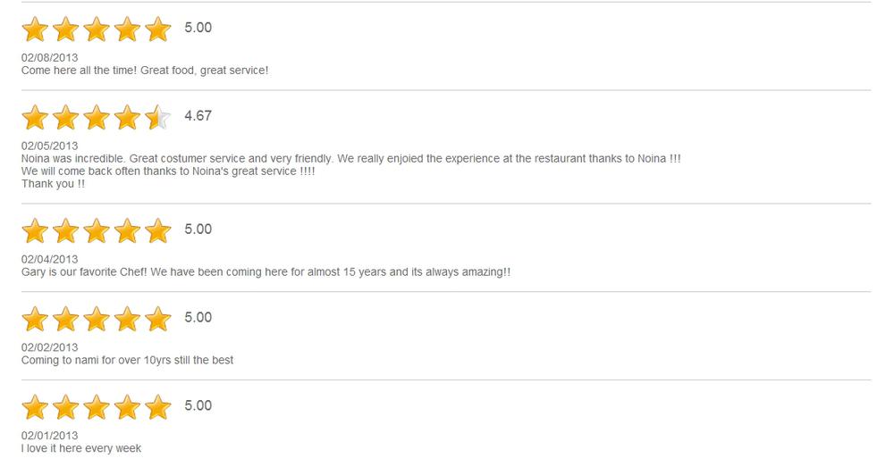Click the 02/04/2013 review date
This screenshot has width=894, height=467.
point(49,259)
